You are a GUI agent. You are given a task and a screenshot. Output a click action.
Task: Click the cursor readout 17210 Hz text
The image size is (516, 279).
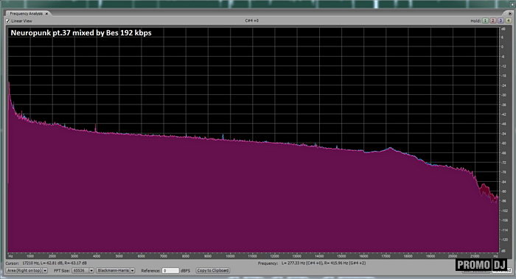pos(55,264)
